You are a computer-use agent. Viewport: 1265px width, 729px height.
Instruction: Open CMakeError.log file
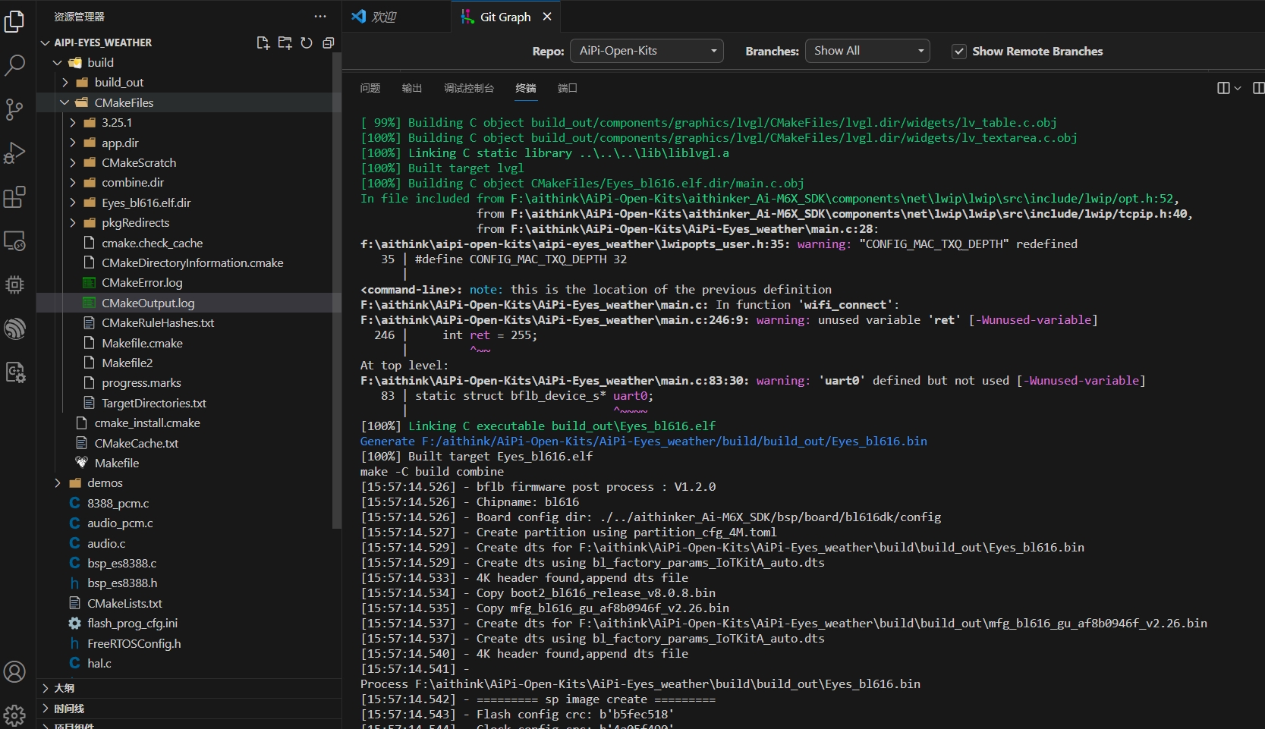pos(142,282)
